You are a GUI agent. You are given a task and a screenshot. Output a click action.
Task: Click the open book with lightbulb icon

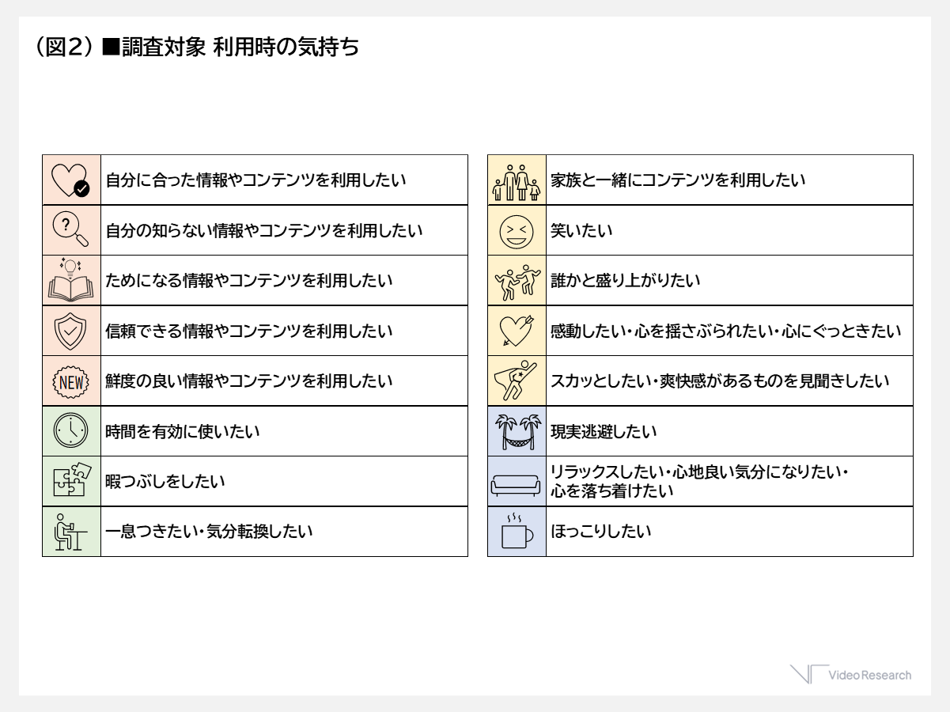[x=70, y=281]
